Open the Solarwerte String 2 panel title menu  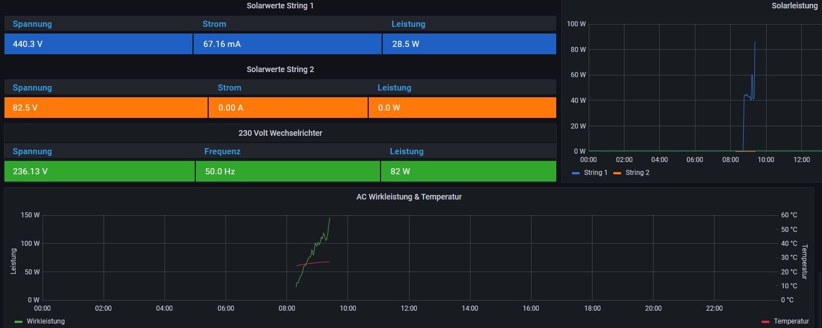coord(280,69)
